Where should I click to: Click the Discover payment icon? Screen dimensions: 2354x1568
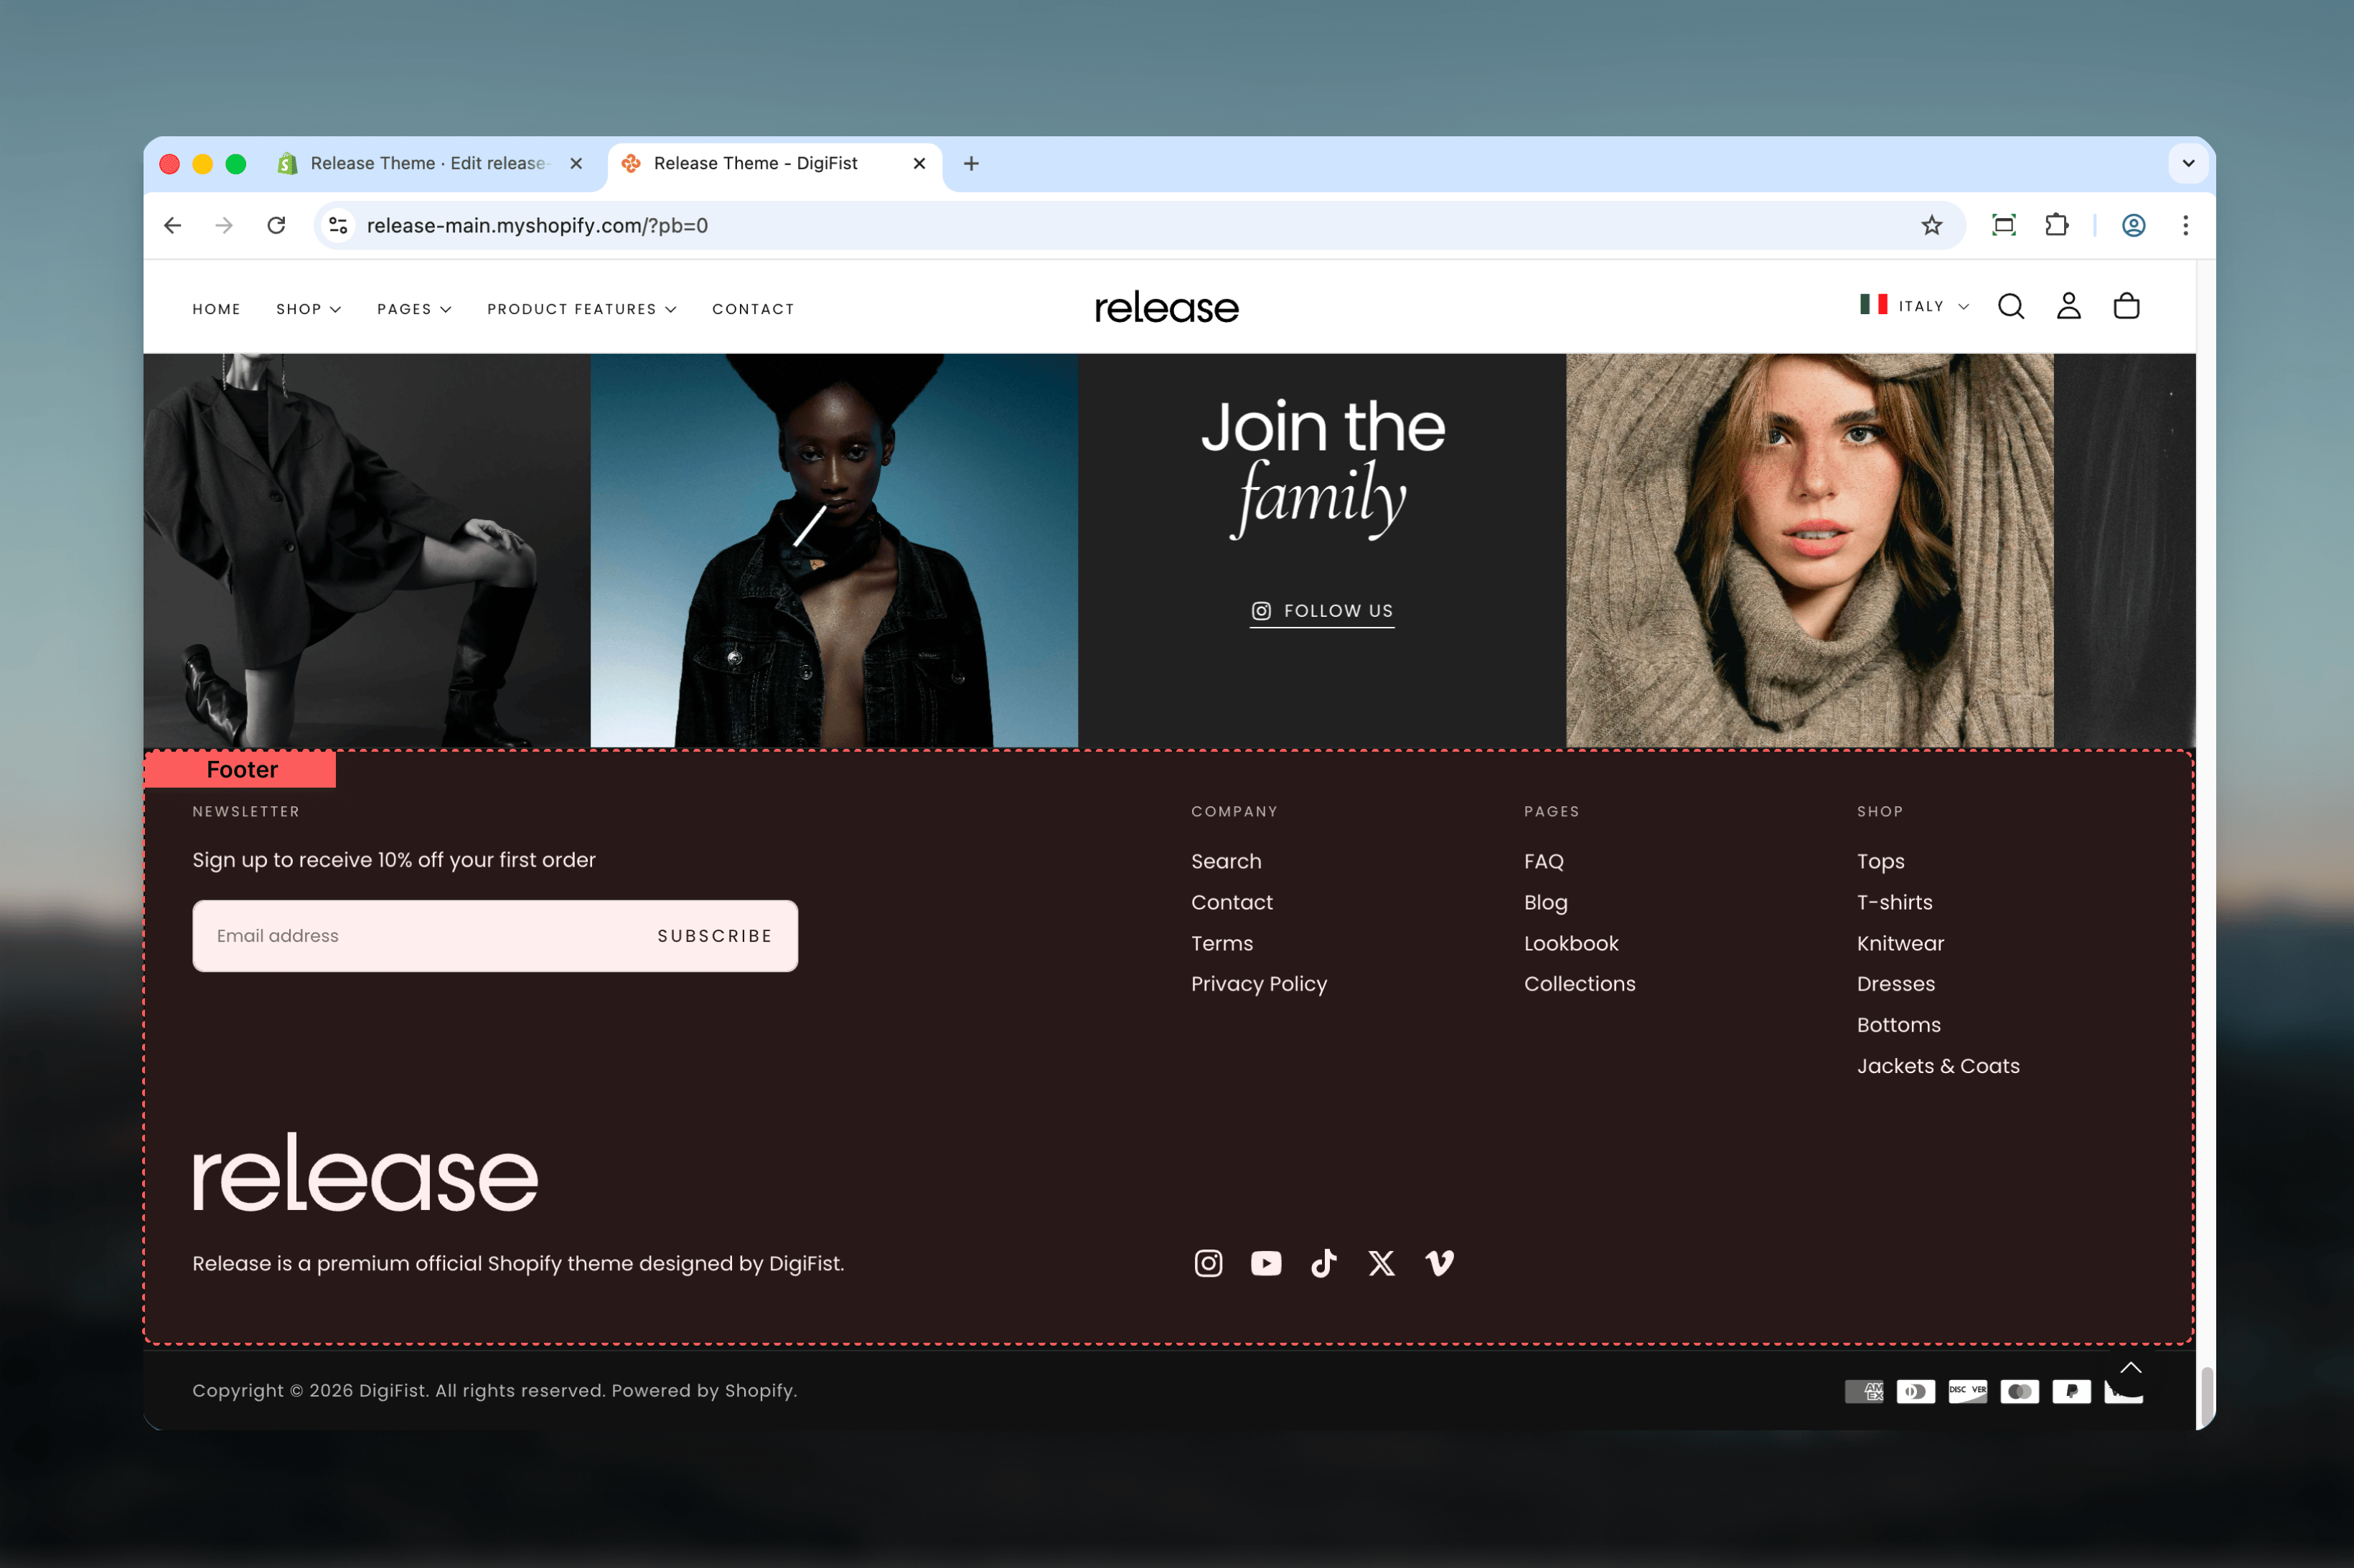1968,1391
